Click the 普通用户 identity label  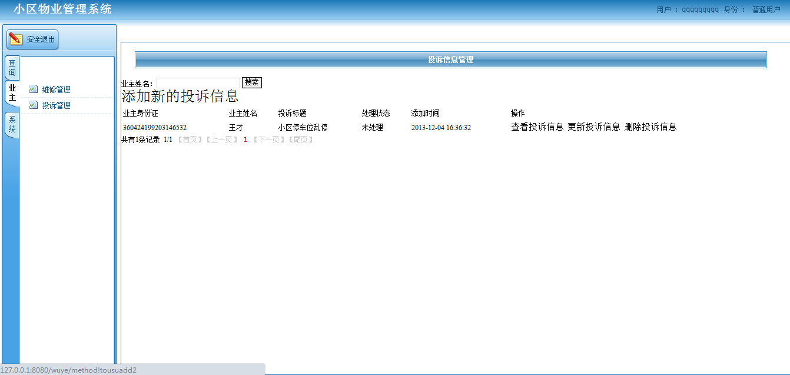[766, 9]
